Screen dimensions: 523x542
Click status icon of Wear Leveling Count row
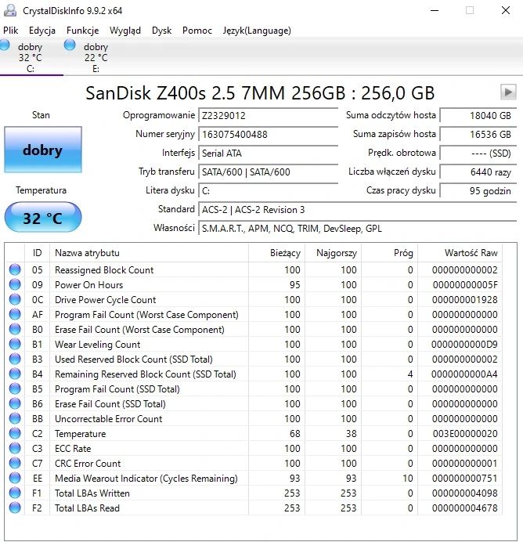pyautogui.click(x=15, y=344)
